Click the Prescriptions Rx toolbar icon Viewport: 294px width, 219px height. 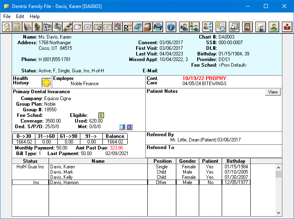tap(127, 27)
